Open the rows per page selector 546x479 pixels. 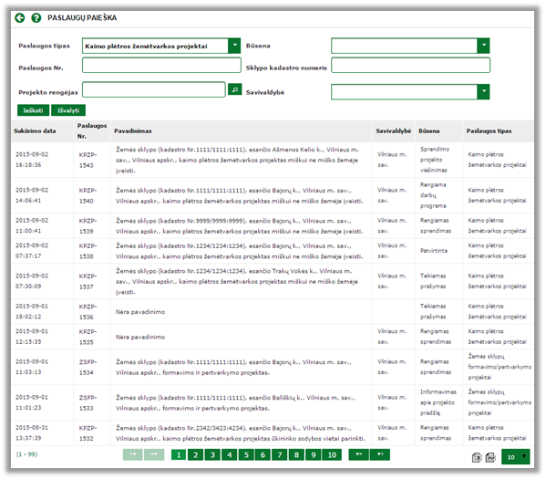coord(515,457)
